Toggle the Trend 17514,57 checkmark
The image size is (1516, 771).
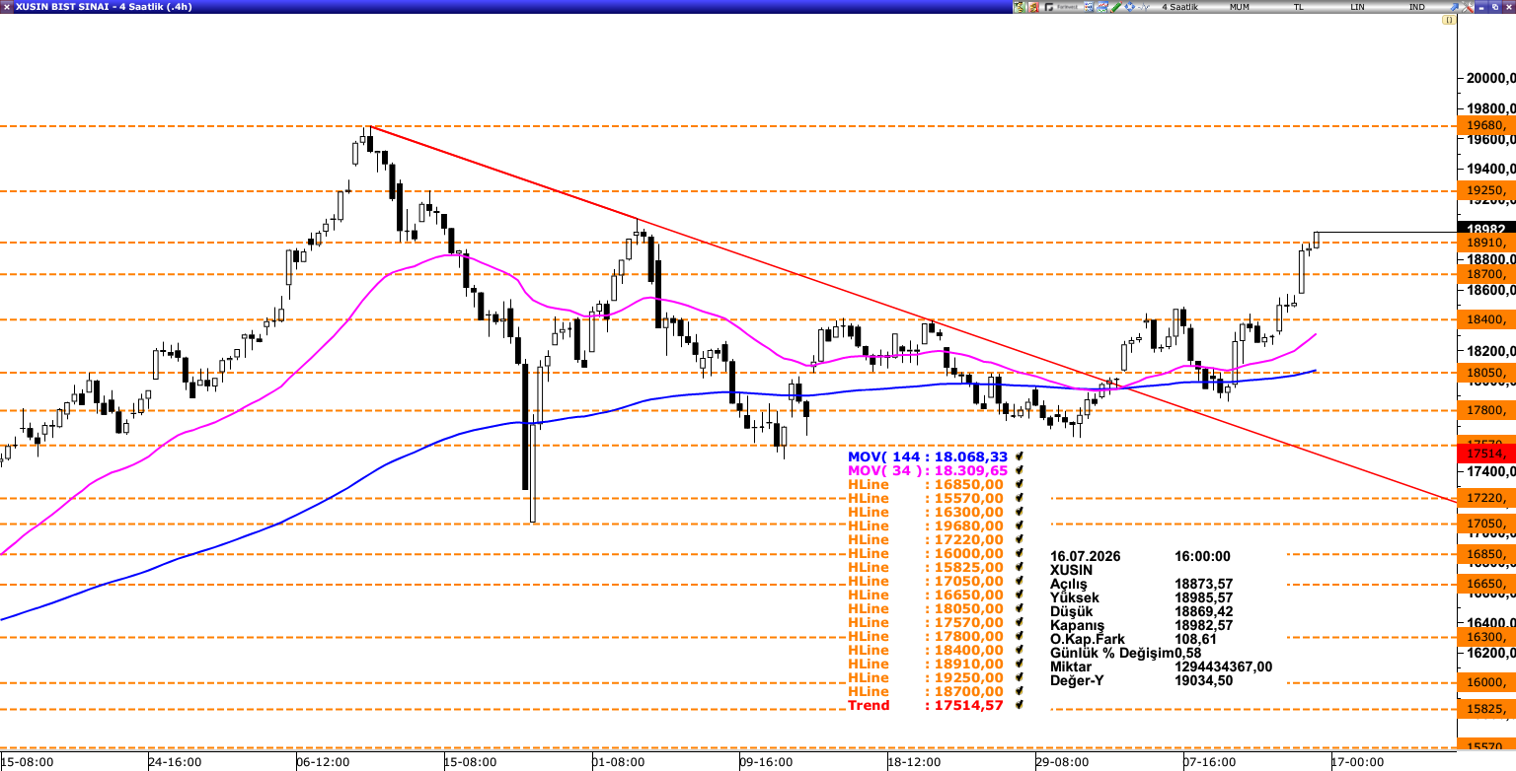[1019, 705]
